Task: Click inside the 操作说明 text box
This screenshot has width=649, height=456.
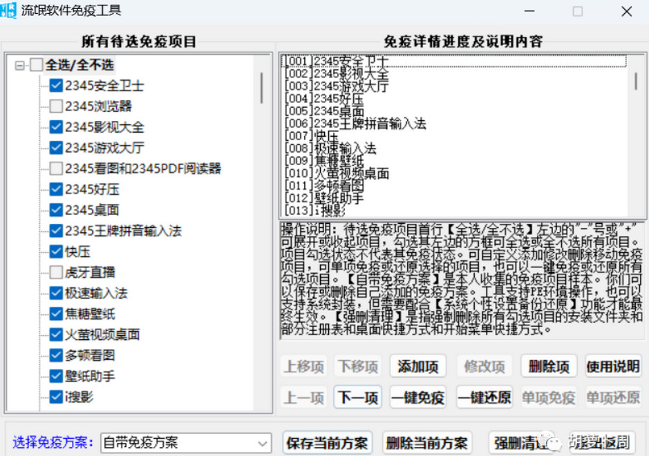Action: (462, 281)
